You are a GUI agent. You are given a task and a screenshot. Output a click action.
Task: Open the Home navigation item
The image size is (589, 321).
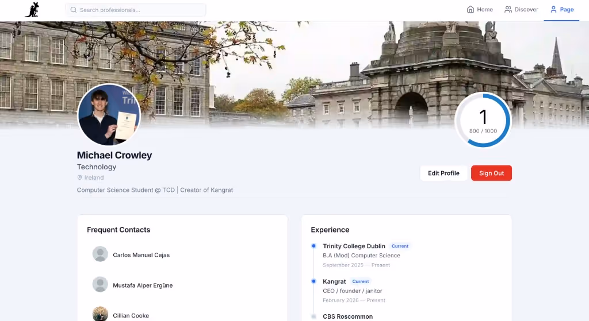(480, 9)
